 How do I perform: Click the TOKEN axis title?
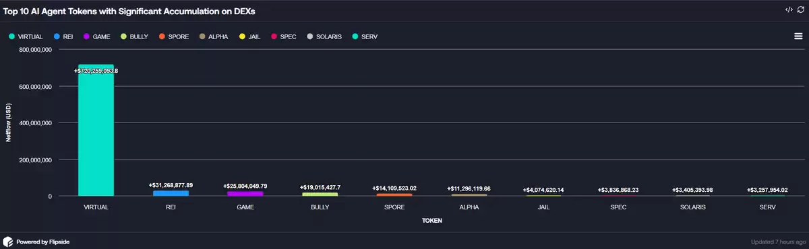tap(431, 220)
